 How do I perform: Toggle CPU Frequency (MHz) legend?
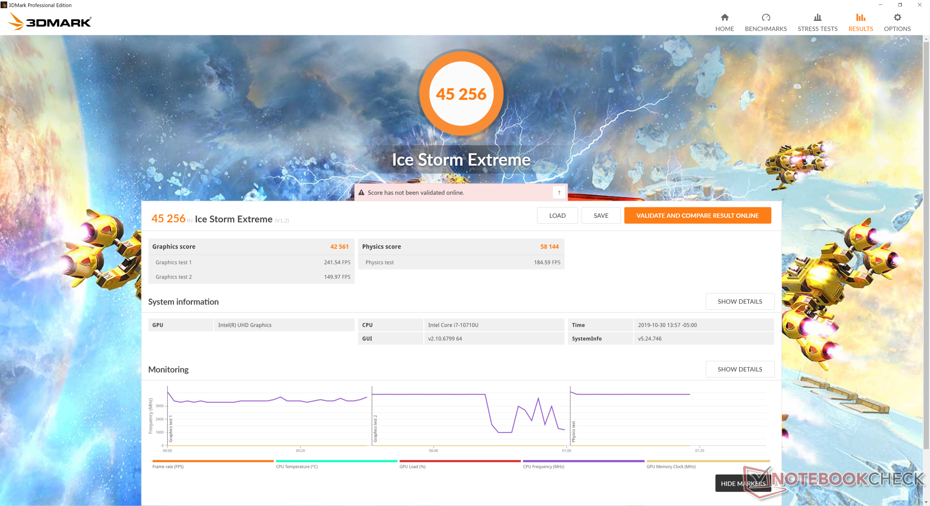pos(584,464)
